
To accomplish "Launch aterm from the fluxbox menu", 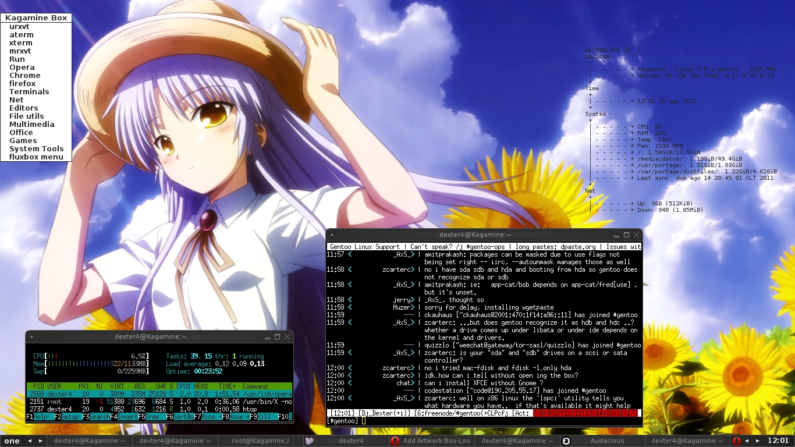I will [36, 35].
